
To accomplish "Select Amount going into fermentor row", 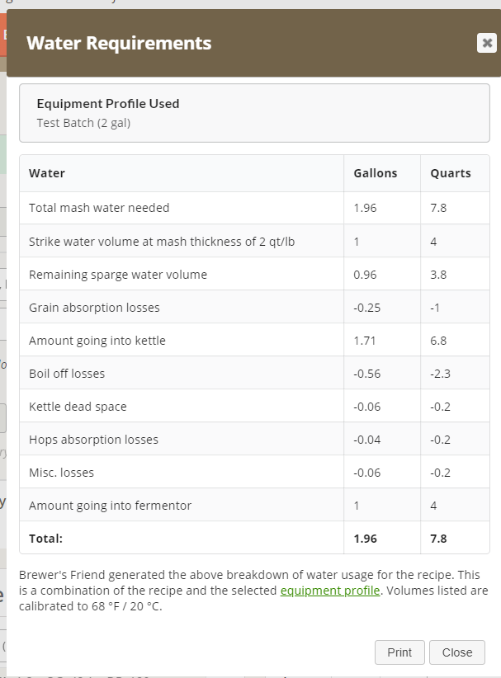I will pos(254,505).
